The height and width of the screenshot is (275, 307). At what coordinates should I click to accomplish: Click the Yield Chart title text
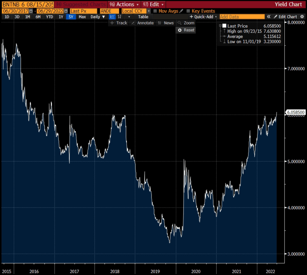click(x=288, y=4)
